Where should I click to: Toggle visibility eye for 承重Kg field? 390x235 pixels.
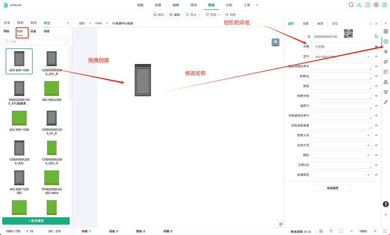coord(376,76)
